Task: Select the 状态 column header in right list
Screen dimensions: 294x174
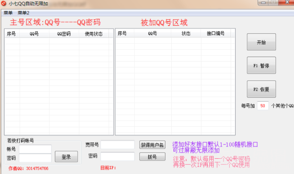Action: pyautogui.click(x=186, y=33)
